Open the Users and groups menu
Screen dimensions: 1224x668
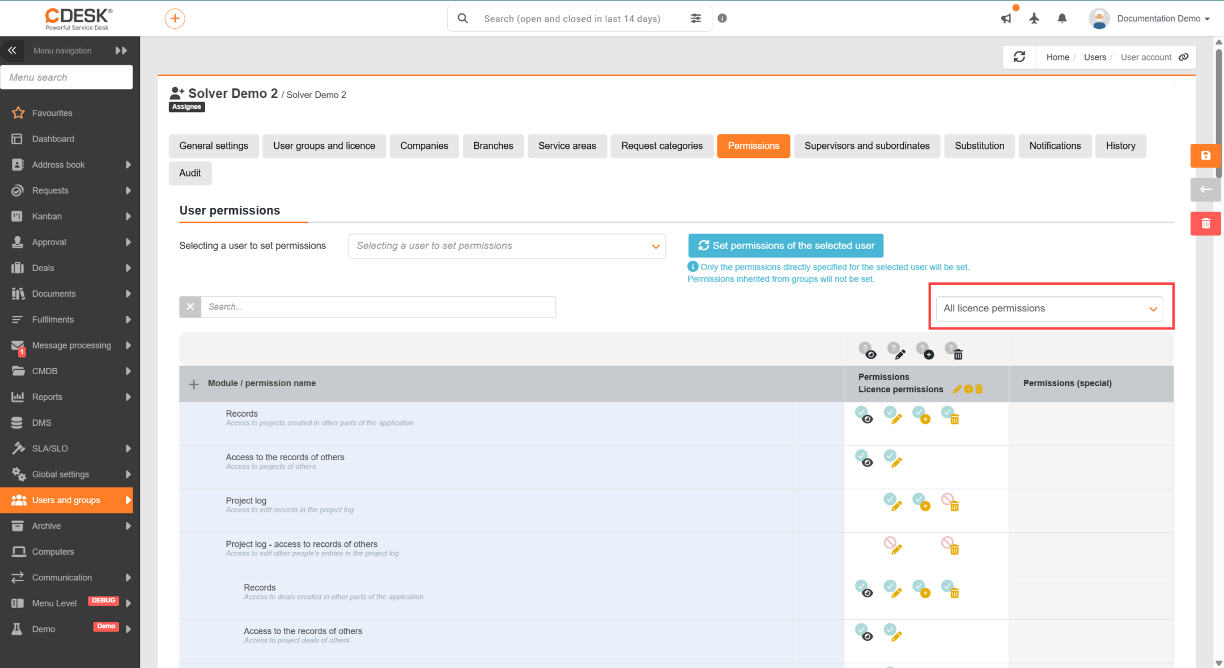[66, 500]
